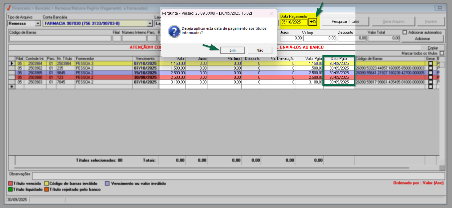This screenshot has height=208, width=452.
Task: Sort by the Vencimento column header
Action: tap(145, 59)
